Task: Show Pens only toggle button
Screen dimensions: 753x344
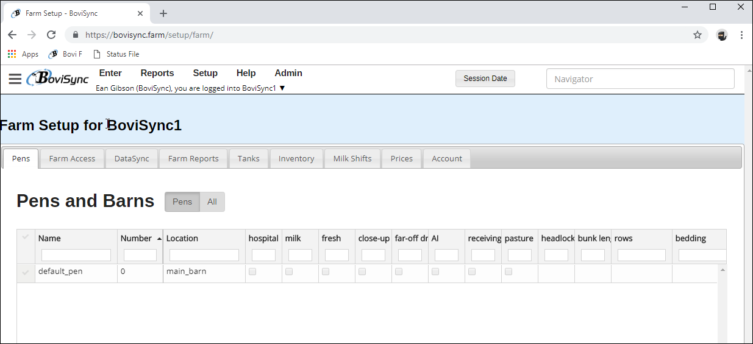Action: point(182,202)
